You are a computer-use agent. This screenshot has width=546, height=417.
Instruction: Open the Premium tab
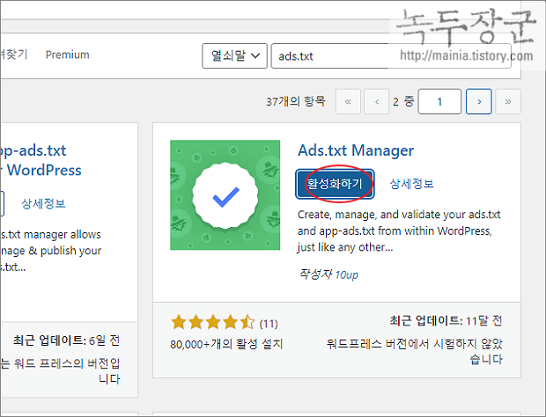coord(67,55)
